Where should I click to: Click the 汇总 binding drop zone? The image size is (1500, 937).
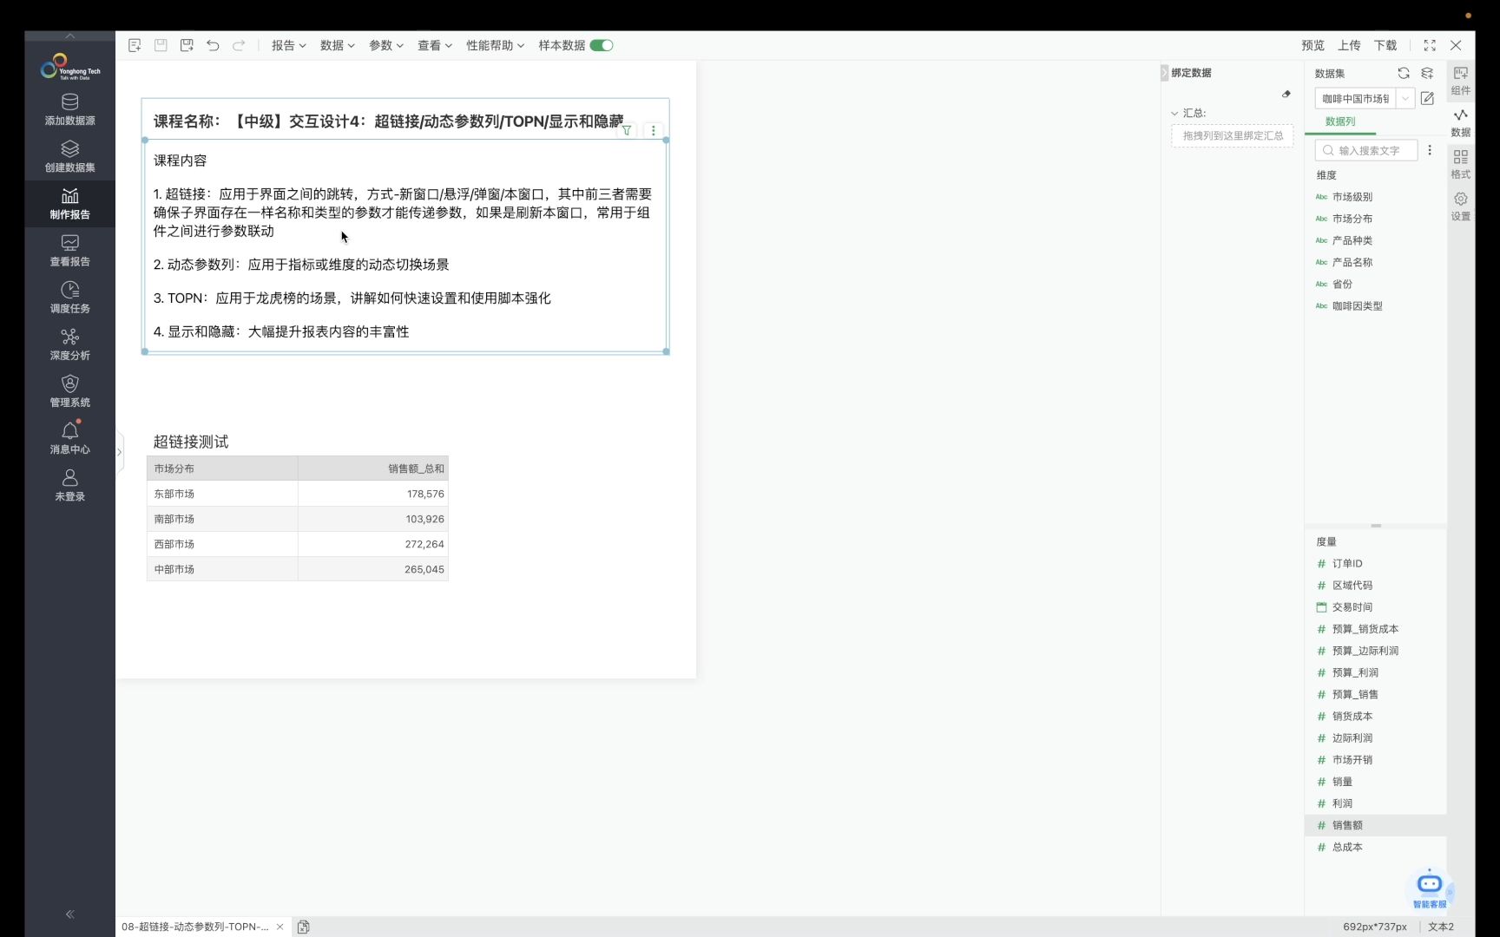click(x=1232, y=135)
